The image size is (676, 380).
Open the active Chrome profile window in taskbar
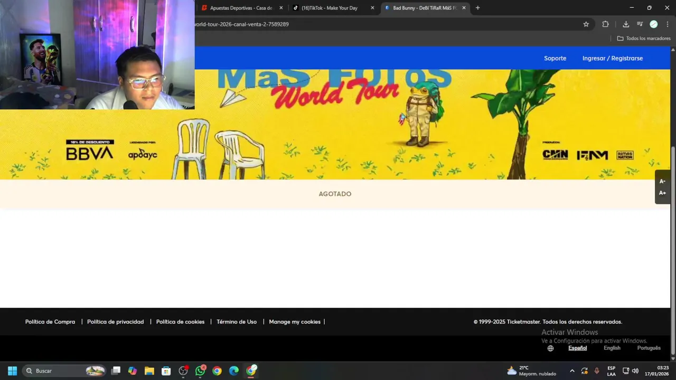pyautogui.click(x=251, y=371)
